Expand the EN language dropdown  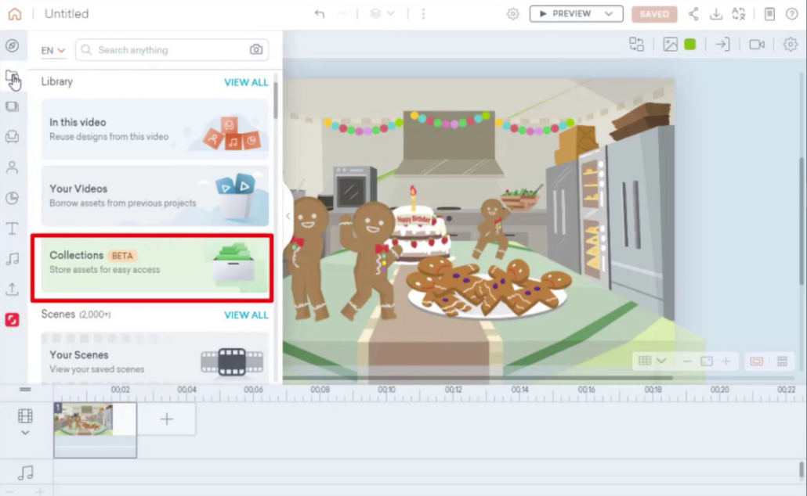point(53,50)
